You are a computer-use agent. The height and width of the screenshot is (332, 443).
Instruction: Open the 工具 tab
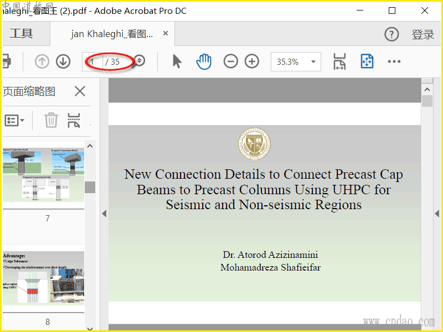[x=22, y=34]
